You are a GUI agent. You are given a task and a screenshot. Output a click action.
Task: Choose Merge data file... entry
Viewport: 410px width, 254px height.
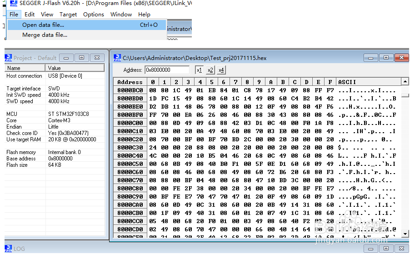click(87, 35)
